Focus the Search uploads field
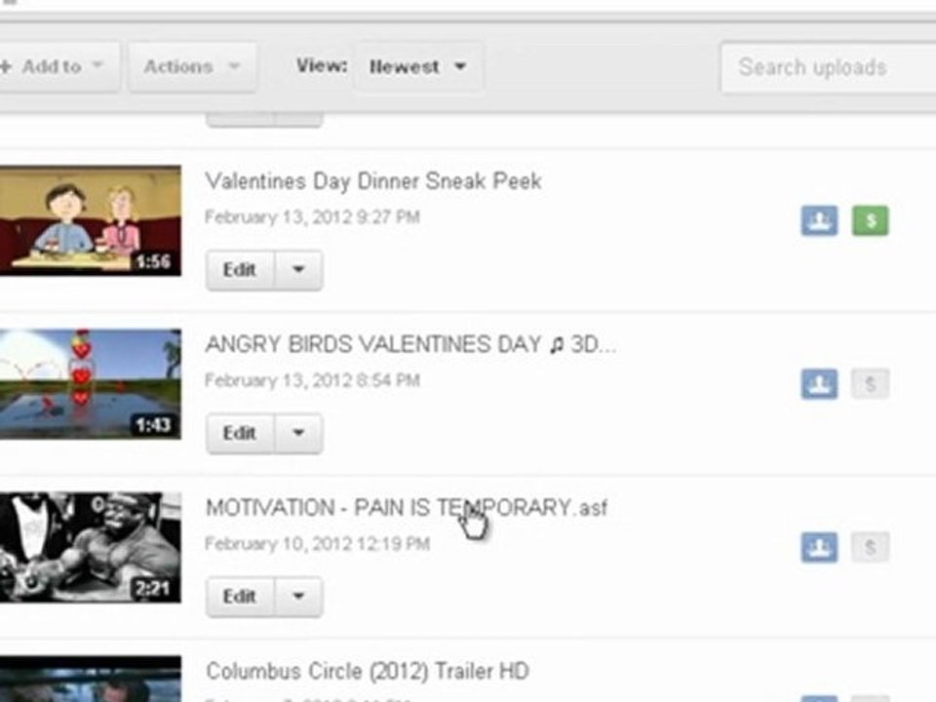Screen dimensions: 936x702 pos(829,67)
